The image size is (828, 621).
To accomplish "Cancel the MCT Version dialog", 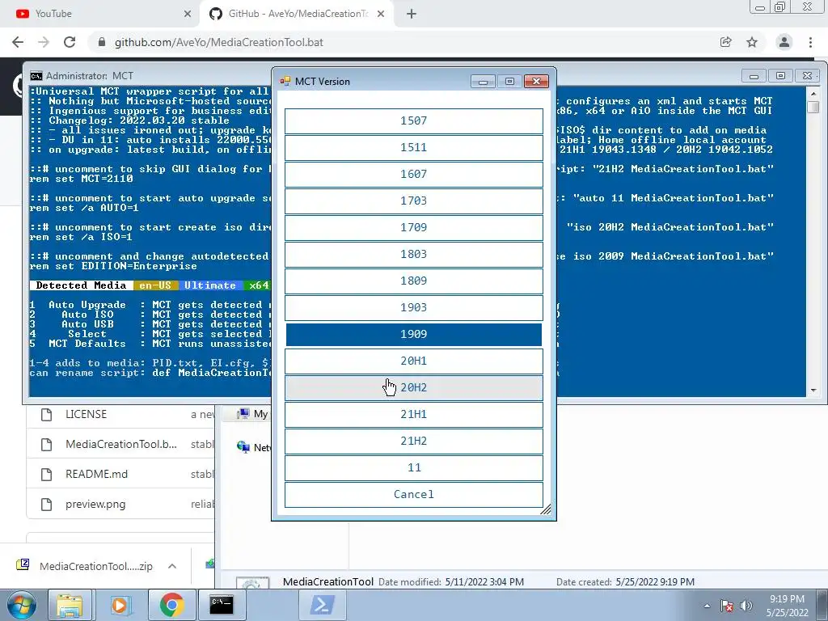I will click(413, 494).
